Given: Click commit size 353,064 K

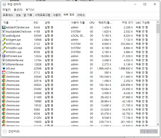Looking at the screenshot, I should (x=127, y=44).
